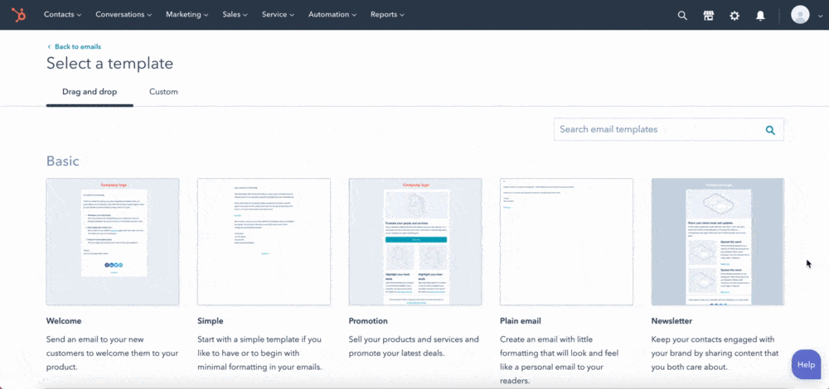The width and height of the screenshot is (829, 389).
Task: Click the Newsletter template title
Action: [671, 321]
